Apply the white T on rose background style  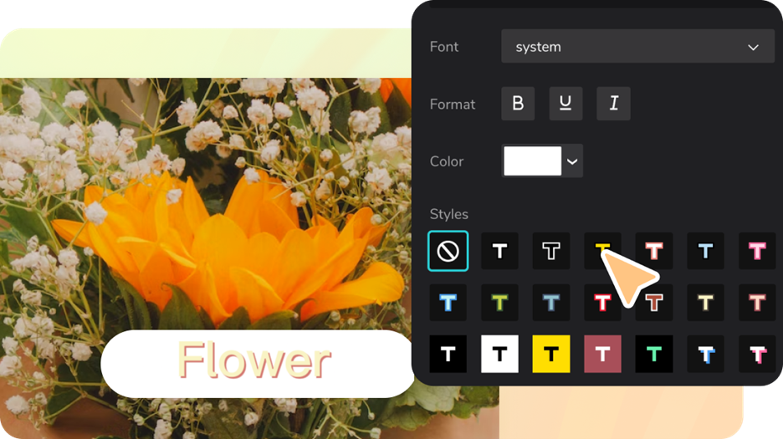click(602, 354)
